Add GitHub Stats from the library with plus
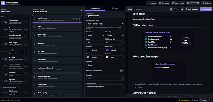The height and width of the screenshot is (102, 213). [26, 93]
